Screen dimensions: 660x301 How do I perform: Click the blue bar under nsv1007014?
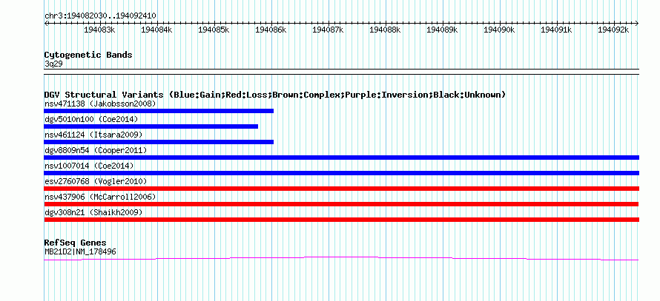(x=341, y=173)
